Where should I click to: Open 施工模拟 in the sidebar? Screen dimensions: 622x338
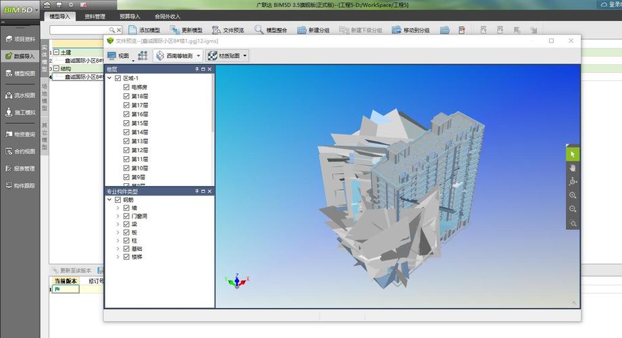(x=20, y=112)
